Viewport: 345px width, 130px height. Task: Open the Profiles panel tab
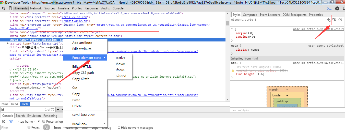tap(77, 8)
